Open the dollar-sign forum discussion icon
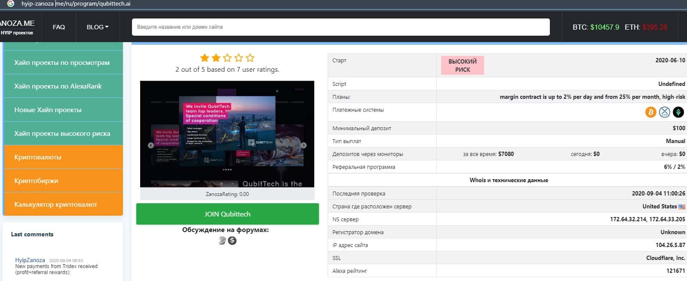The width and height of the screenshot is (687, 281). 232,241
